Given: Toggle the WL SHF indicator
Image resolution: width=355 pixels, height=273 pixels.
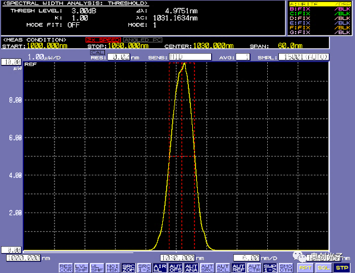Looking at the screenshot, I should coord(97,268).
